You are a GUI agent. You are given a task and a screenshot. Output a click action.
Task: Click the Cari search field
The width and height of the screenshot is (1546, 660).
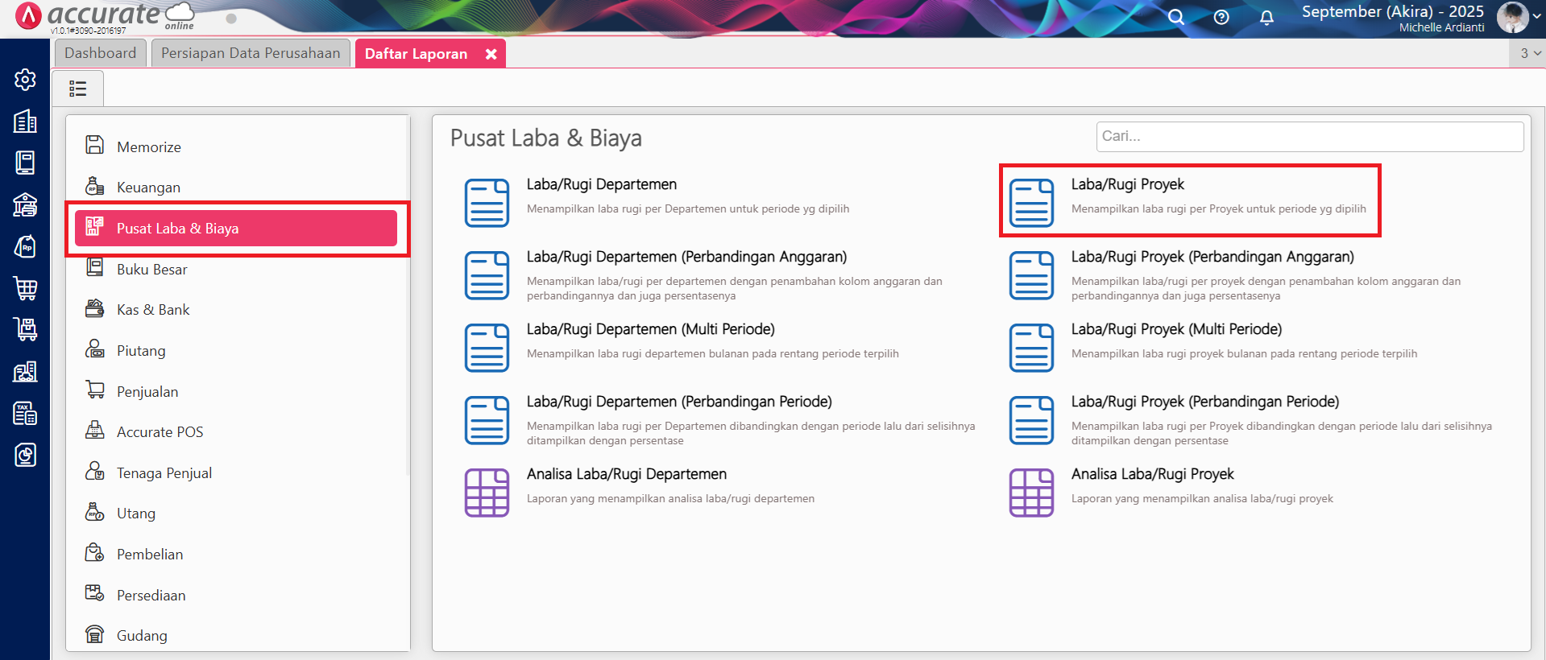coord(1309,137)
